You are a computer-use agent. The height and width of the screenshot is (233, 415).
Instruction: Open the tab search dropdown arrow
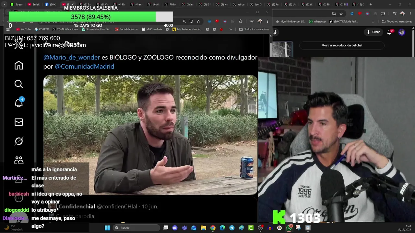coord(4,4)
